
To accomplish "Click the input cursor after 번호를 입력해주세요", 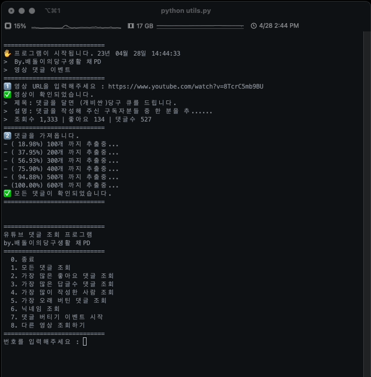I will click(x=85, y=341).
